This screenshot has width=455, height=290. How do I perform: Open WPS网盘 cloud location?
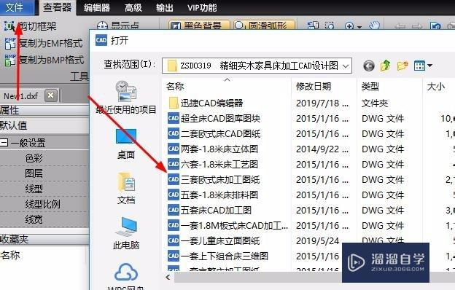pyautogui.click(x=126, y=277)
